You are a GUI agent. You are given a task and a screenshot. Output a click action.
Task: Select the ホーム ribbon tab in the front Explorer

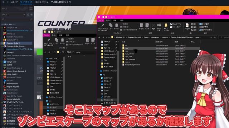click(x=108, y=21)
